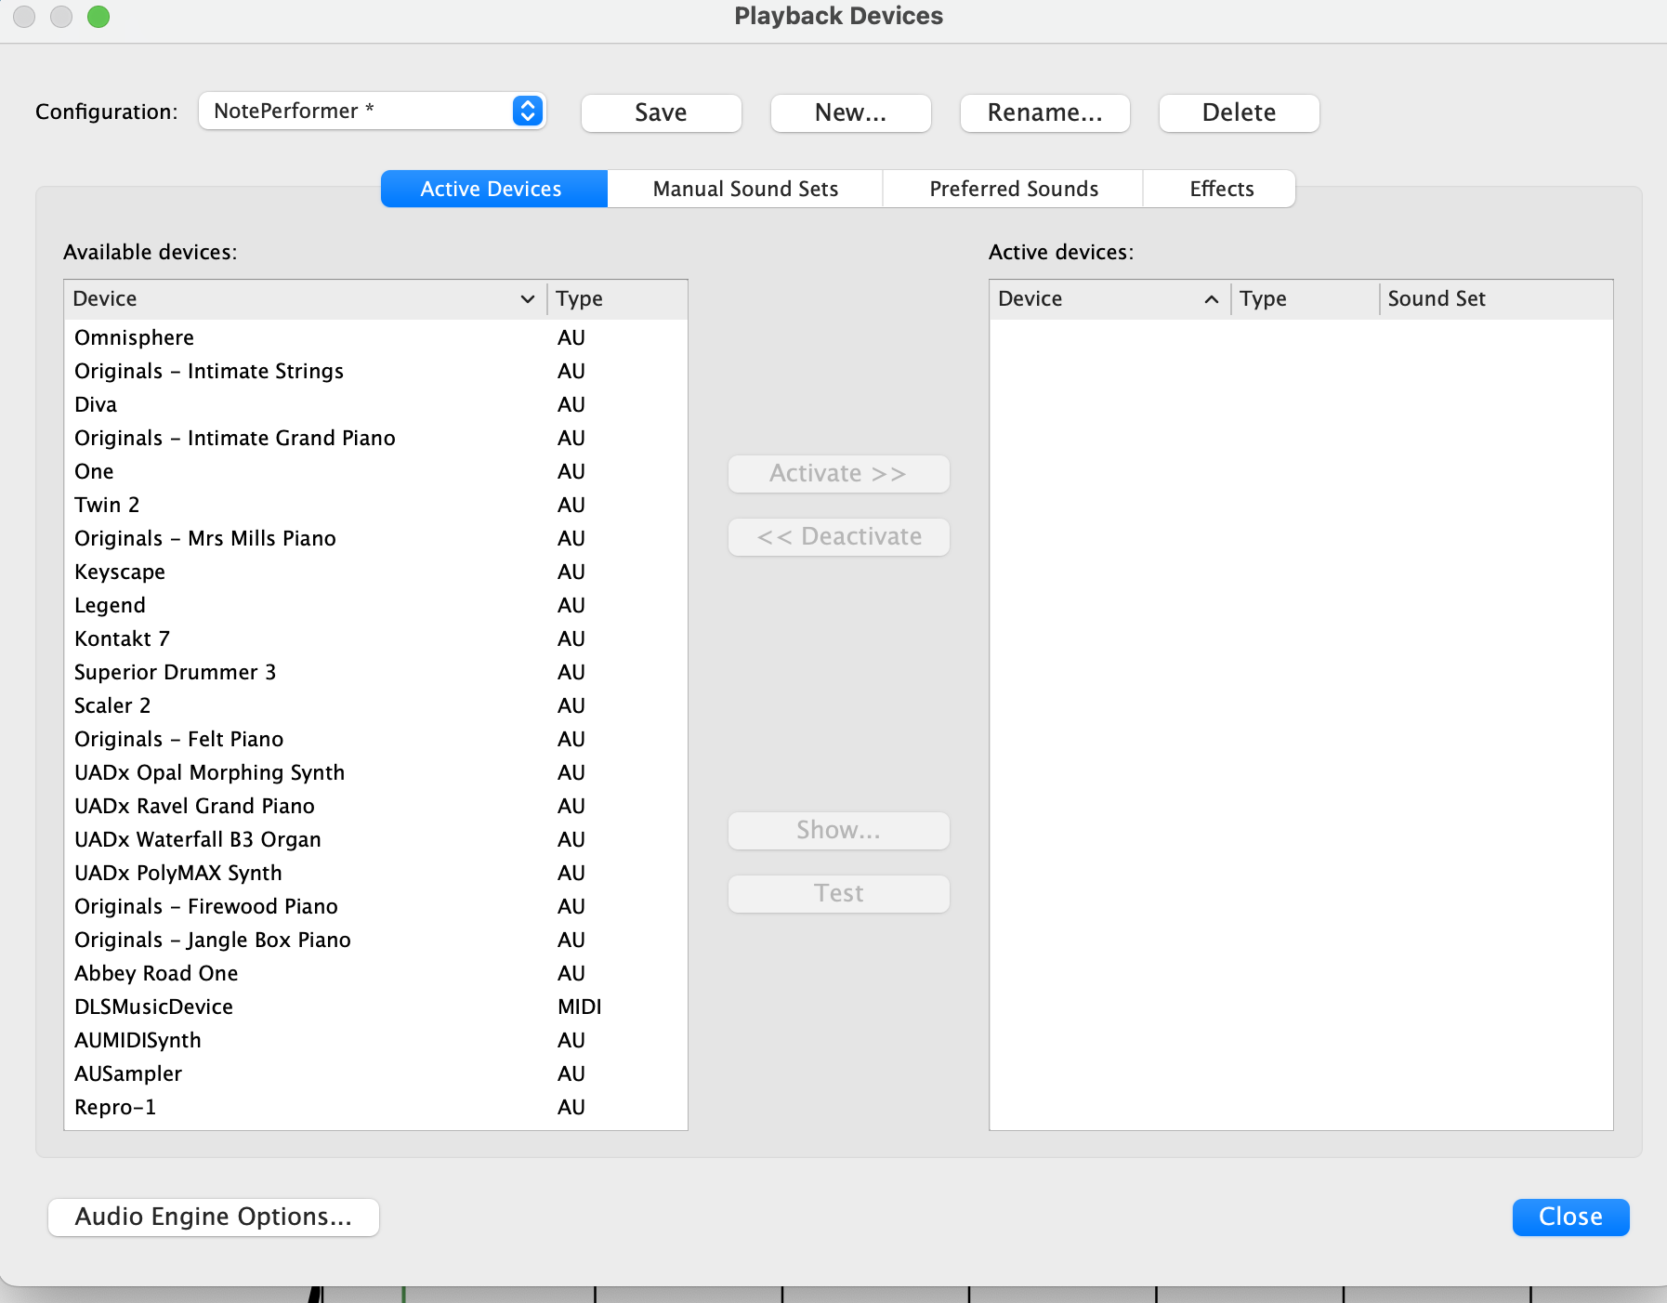1667x1303 pixels.
Task: Select AUMIDISynth in available devices
Action: click(x=375, y=1040)
